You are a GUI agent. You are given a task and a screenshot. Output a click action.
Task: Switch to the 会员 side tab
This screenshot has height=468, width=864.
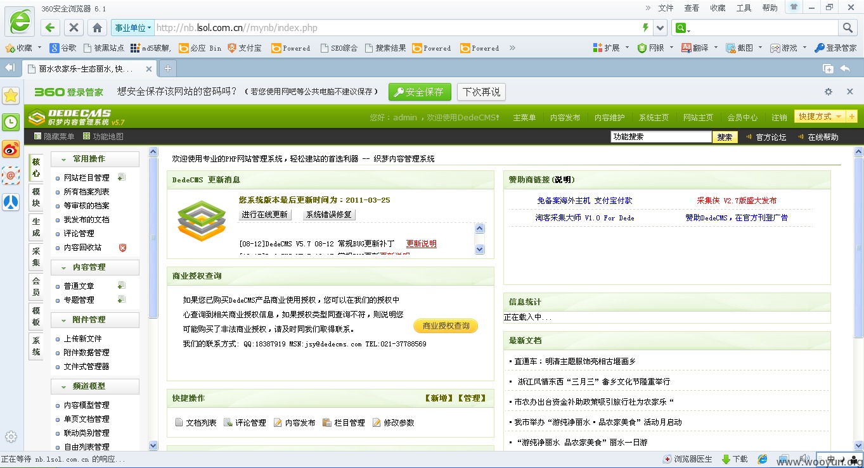click(x=36, y=287)
